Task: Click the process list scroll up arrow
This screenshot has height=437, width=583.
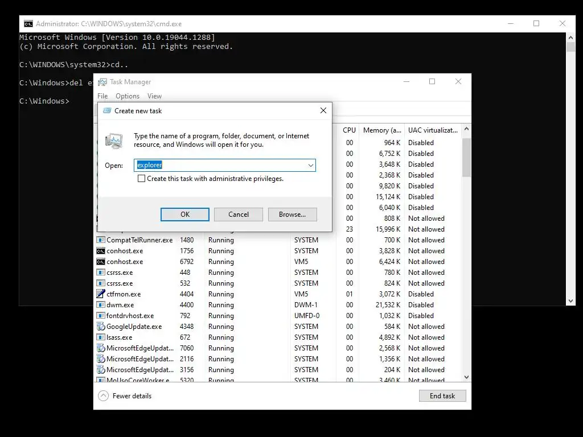Action: click(466, 129)
